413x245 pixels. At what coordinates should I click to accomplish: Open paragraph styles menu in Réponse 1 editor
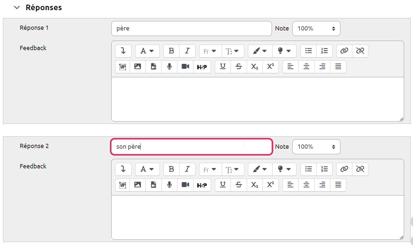tap(147, 51)
